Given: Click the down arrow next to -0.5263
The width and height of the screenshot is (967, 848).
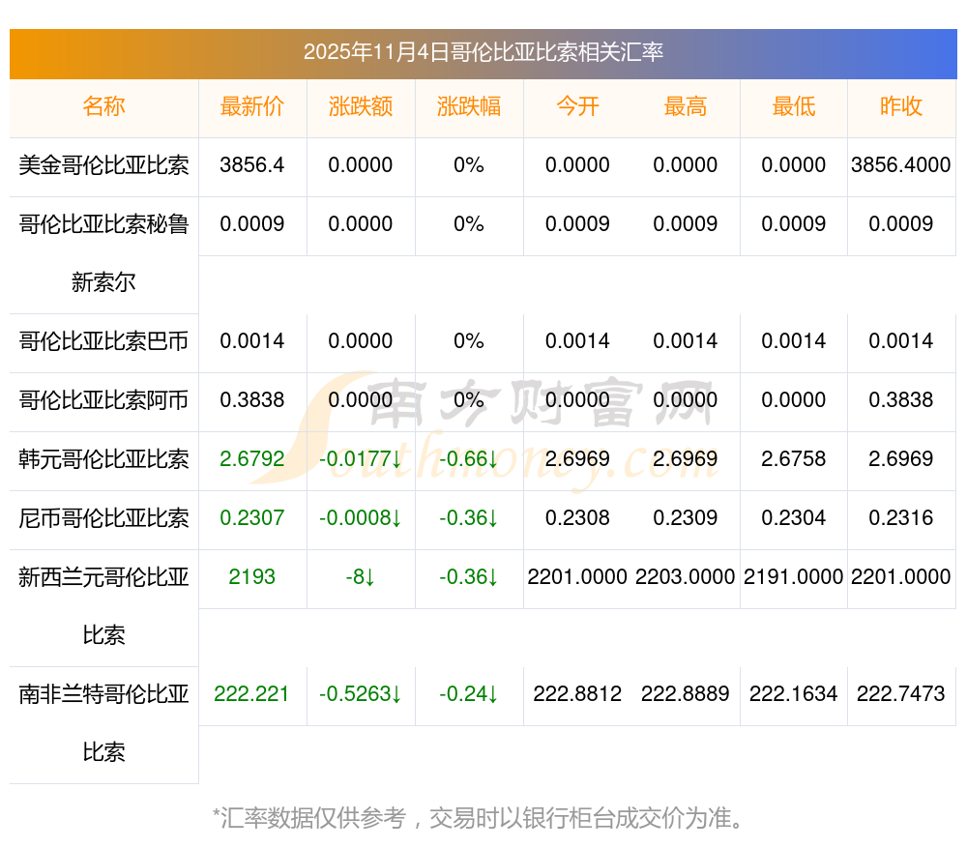Looking at the screenshot, I should pos(396,694).
